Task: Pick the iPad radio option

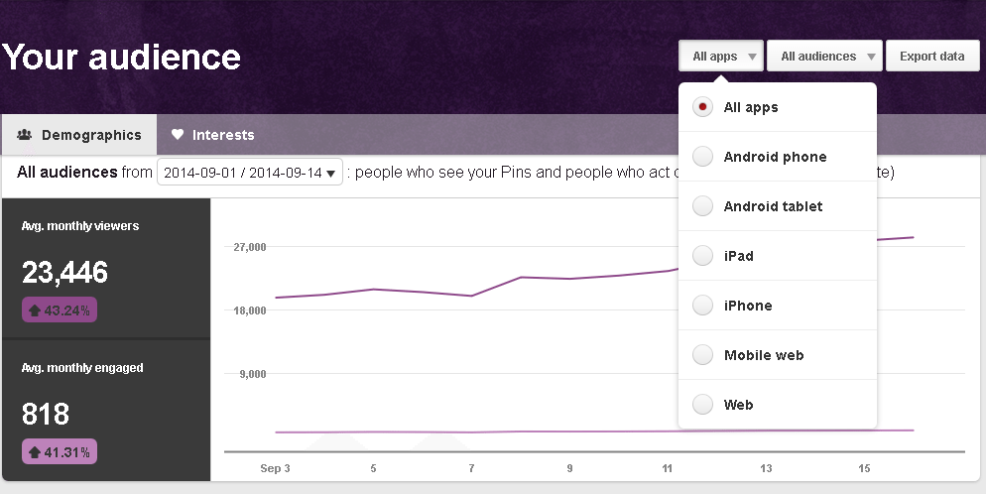Action: pos(703,256)
